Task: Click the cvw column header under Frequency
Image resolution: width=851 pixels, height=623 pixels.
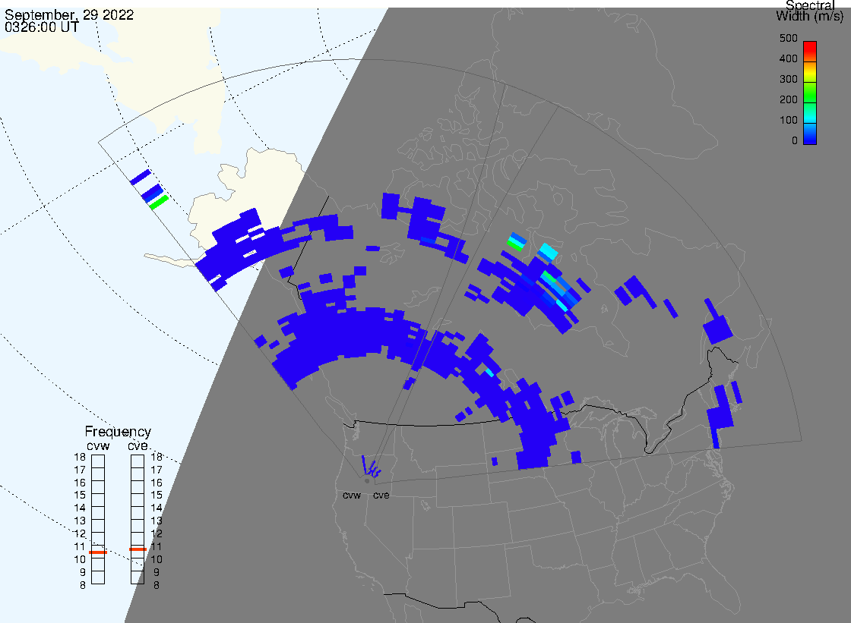Action: [x=98, y=445]
